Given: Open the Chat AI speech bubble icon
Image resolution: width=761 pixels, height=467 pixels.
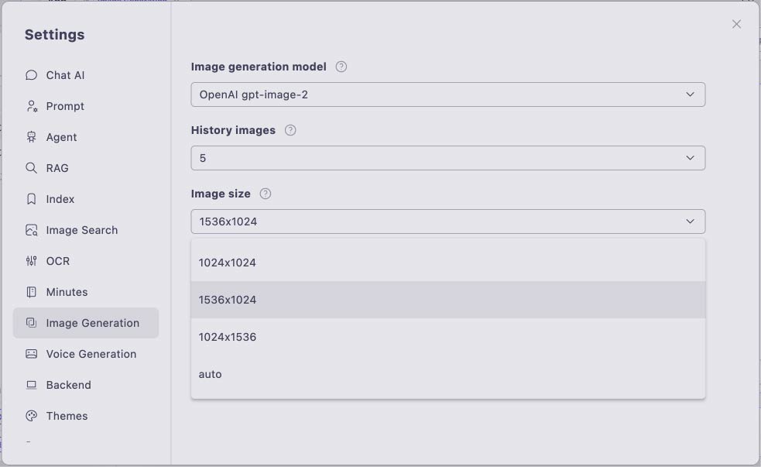Looking at the screenshot, I should point(31,75).
